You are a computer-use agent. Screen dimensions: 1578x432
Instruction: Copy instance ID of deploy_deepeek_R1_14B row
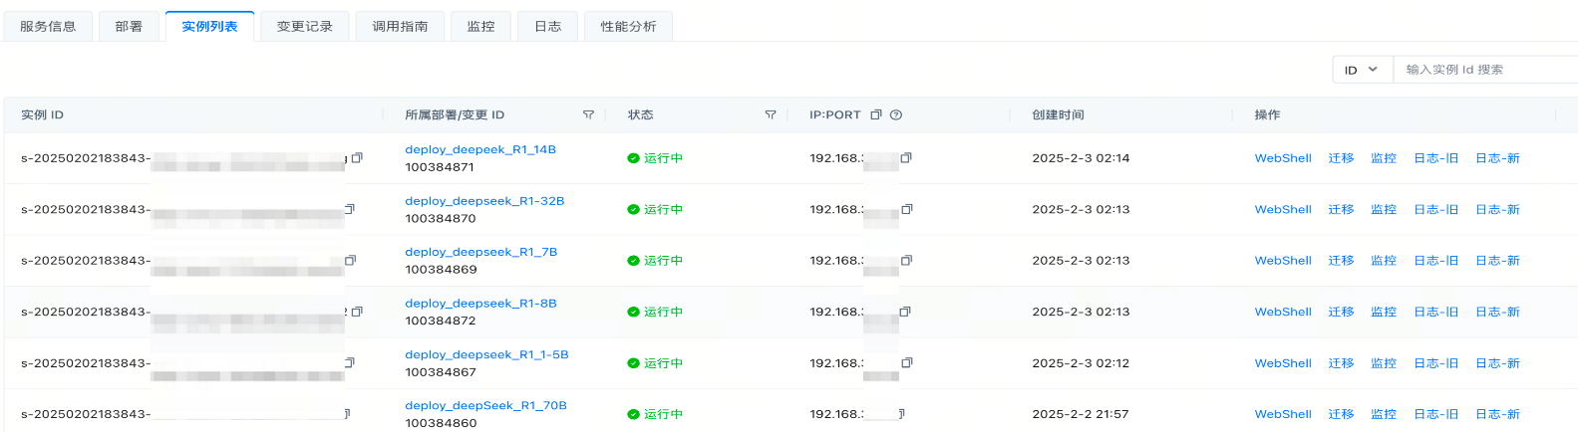point(357,158)
